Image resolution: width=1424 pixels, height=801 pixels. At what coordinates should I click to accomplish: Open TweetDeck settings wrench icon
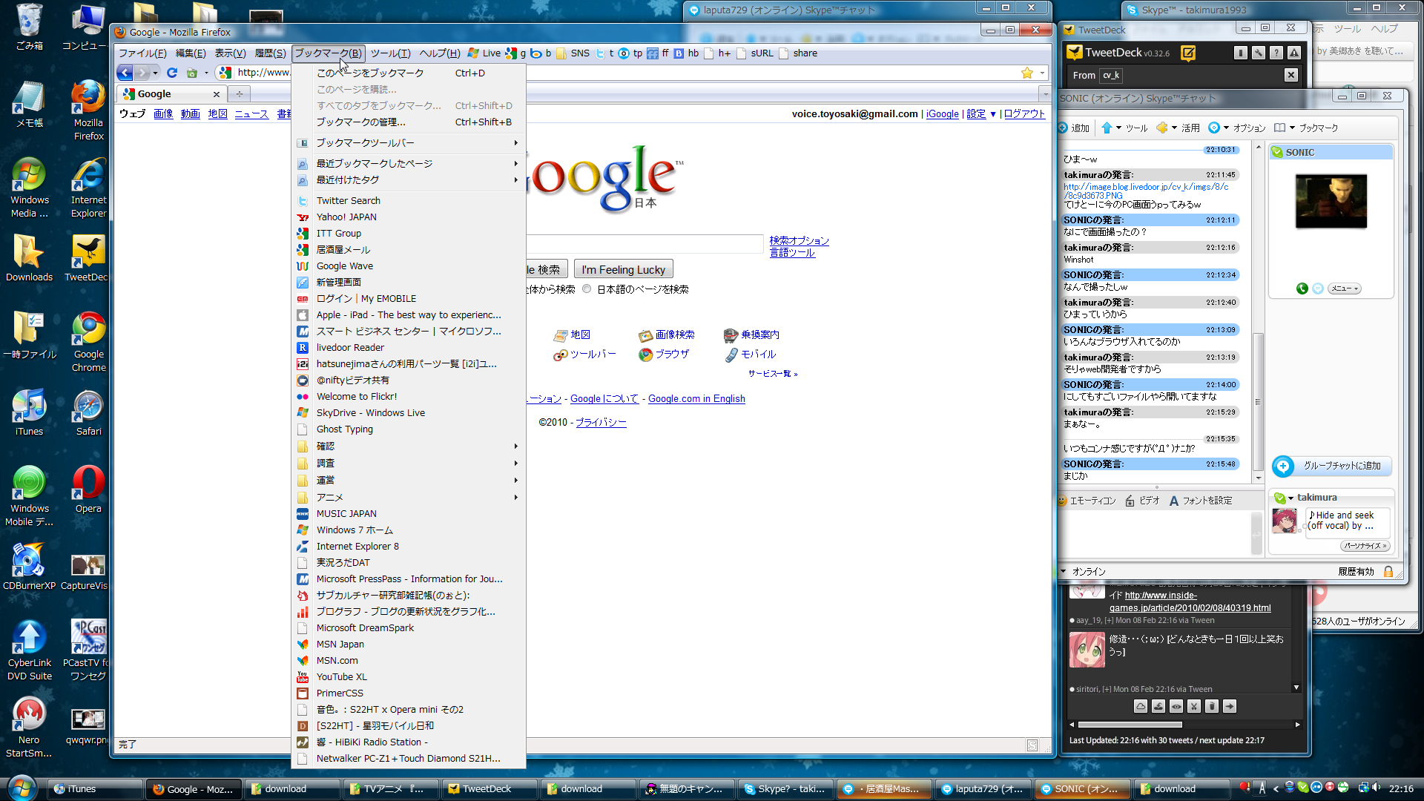(1259, 53)
